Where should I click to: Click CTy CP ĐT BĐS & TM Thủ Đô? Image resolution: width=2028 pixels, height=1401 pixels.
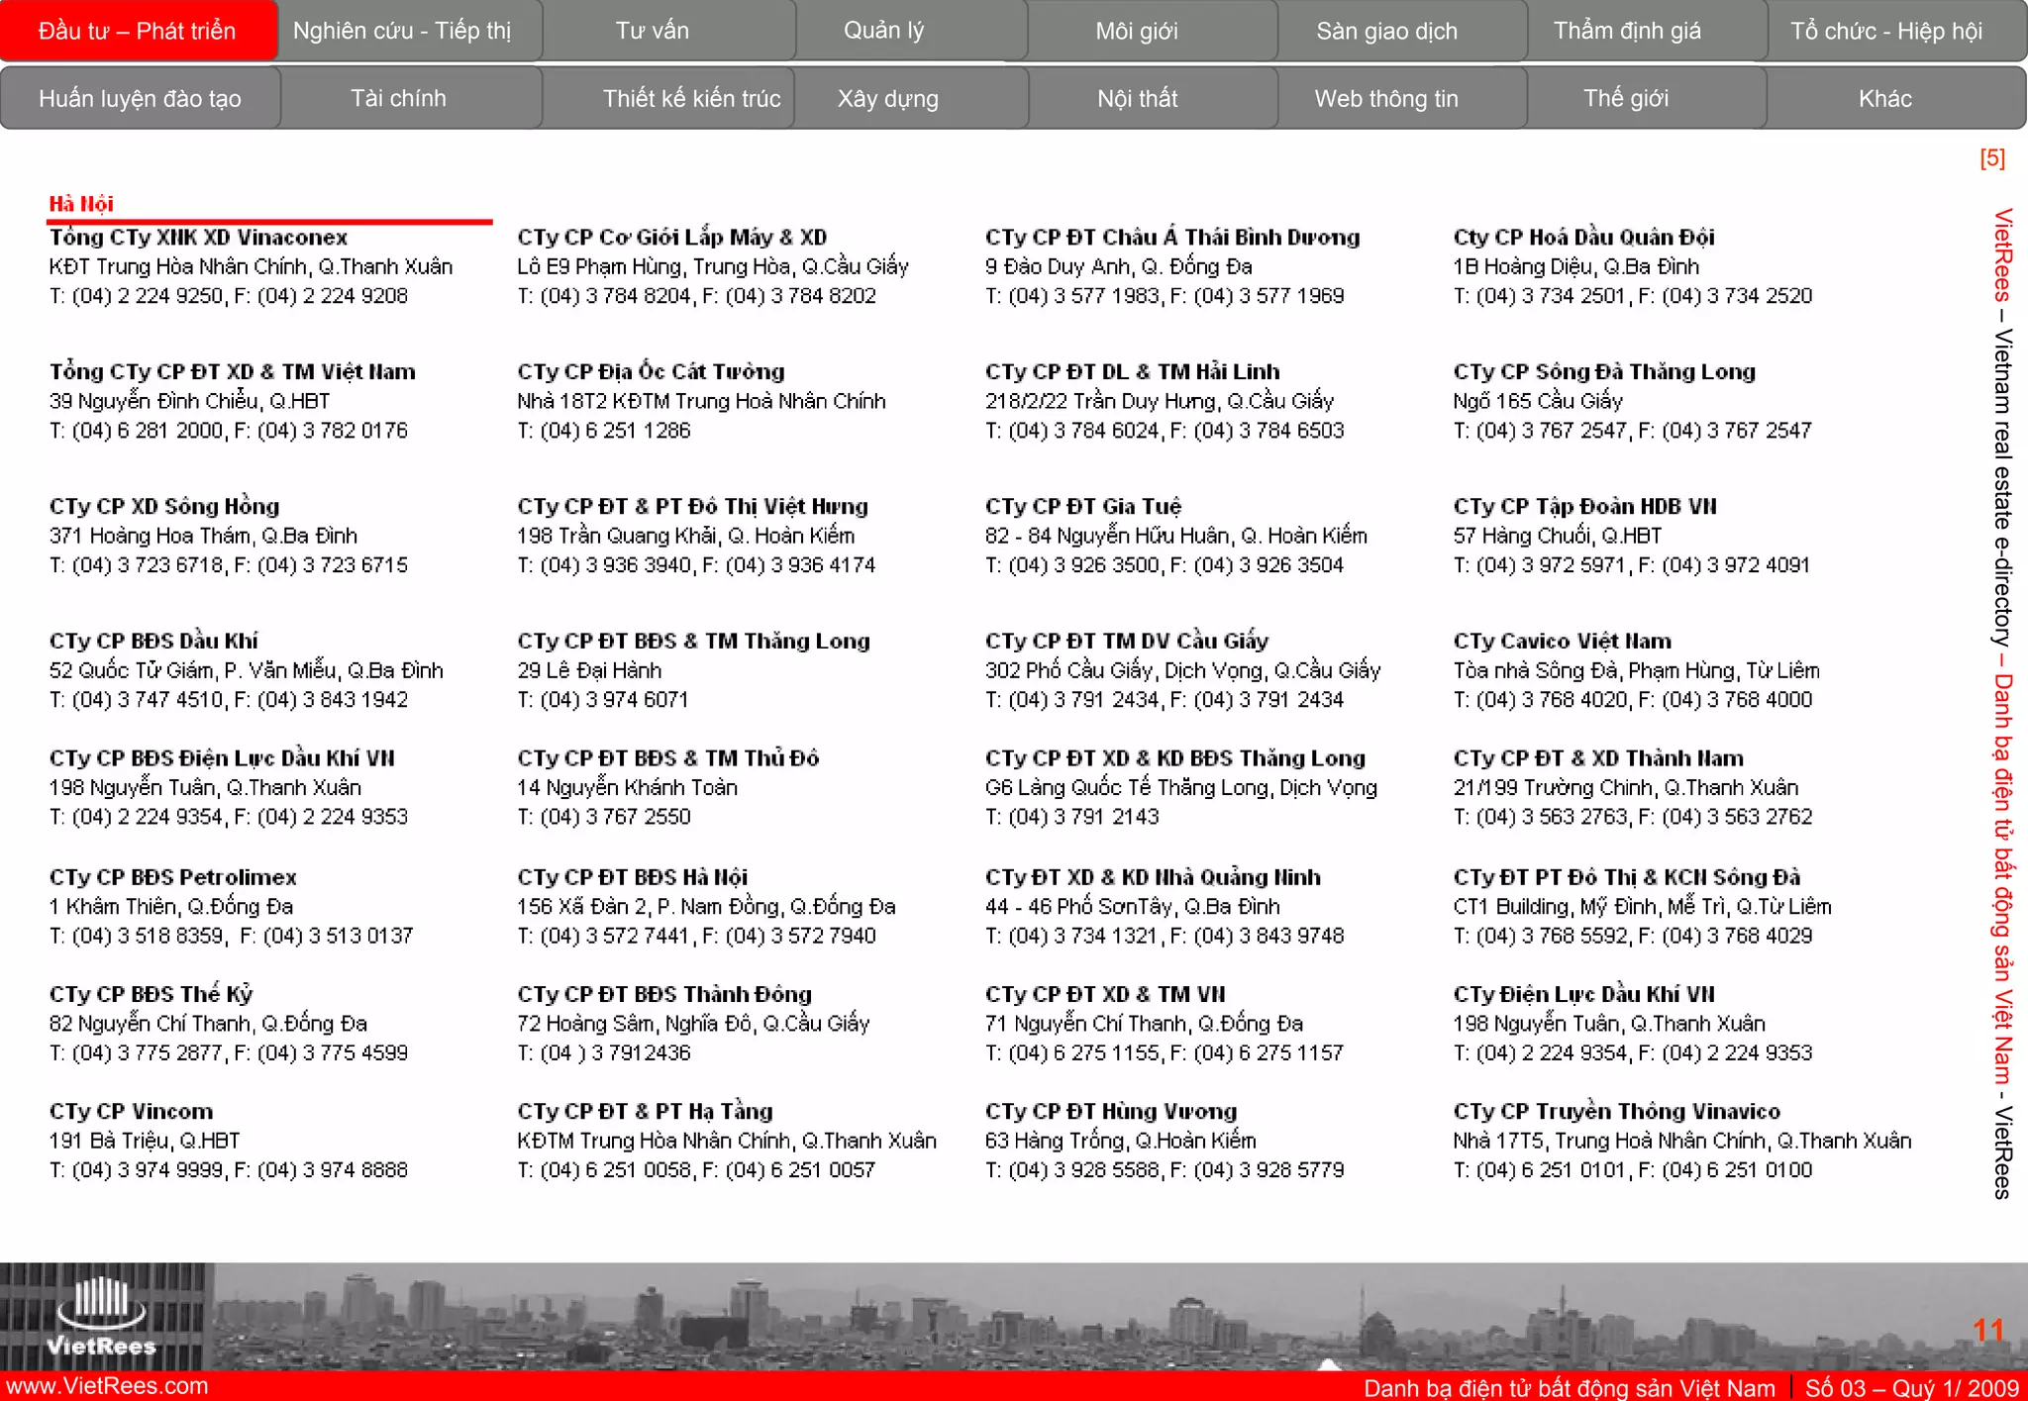tap(668, 758)
